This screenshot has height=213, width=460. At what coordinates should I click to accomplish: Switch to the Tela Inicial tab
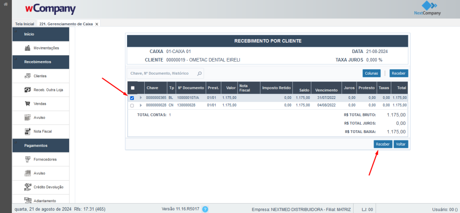click(x=25, y=24)
